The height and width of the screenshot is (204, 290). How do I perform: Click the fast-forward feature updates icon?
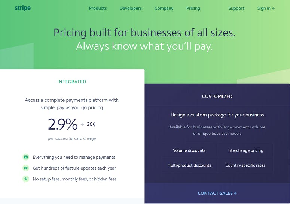point(26,168)
